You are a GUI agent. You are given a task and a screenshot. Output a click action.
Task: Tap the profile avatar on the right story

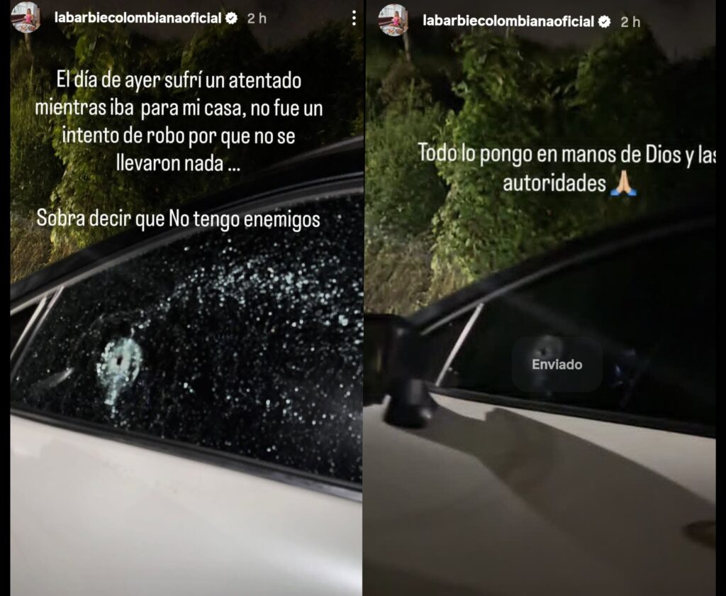point(393,21)
